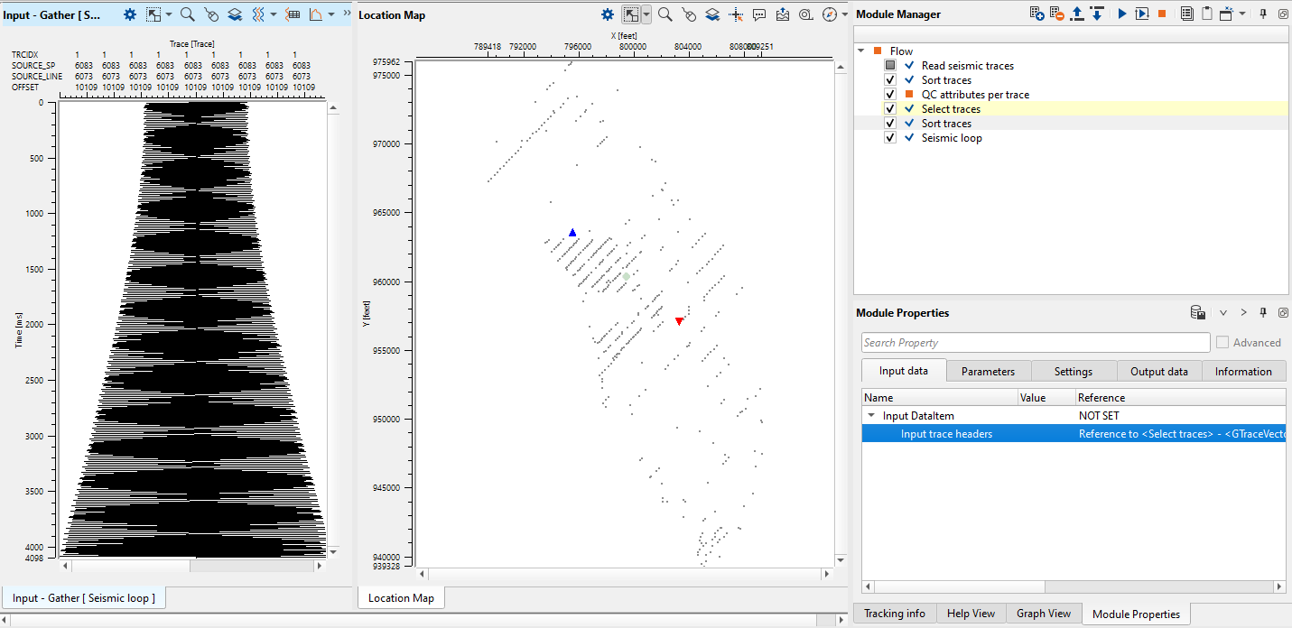Click the remove module icon in Module Manager
The image size is (1292, 628).
point(1057,14)
